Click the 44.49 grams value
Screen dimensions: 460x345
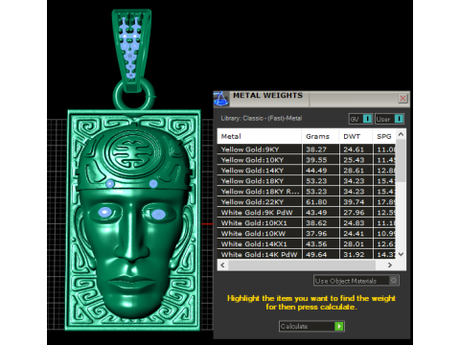click(x=316, y=171)
